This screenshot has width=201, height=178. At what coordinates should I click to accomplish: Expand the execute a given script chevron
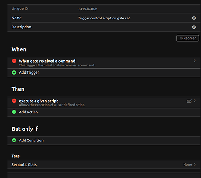[195, 101]
